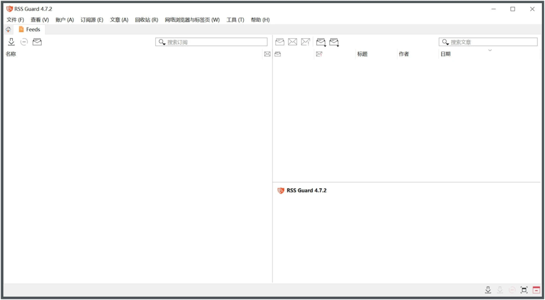Stop running fetch from the status bar
The height and width of the screenshot is (300, 545).
[512, 290]
